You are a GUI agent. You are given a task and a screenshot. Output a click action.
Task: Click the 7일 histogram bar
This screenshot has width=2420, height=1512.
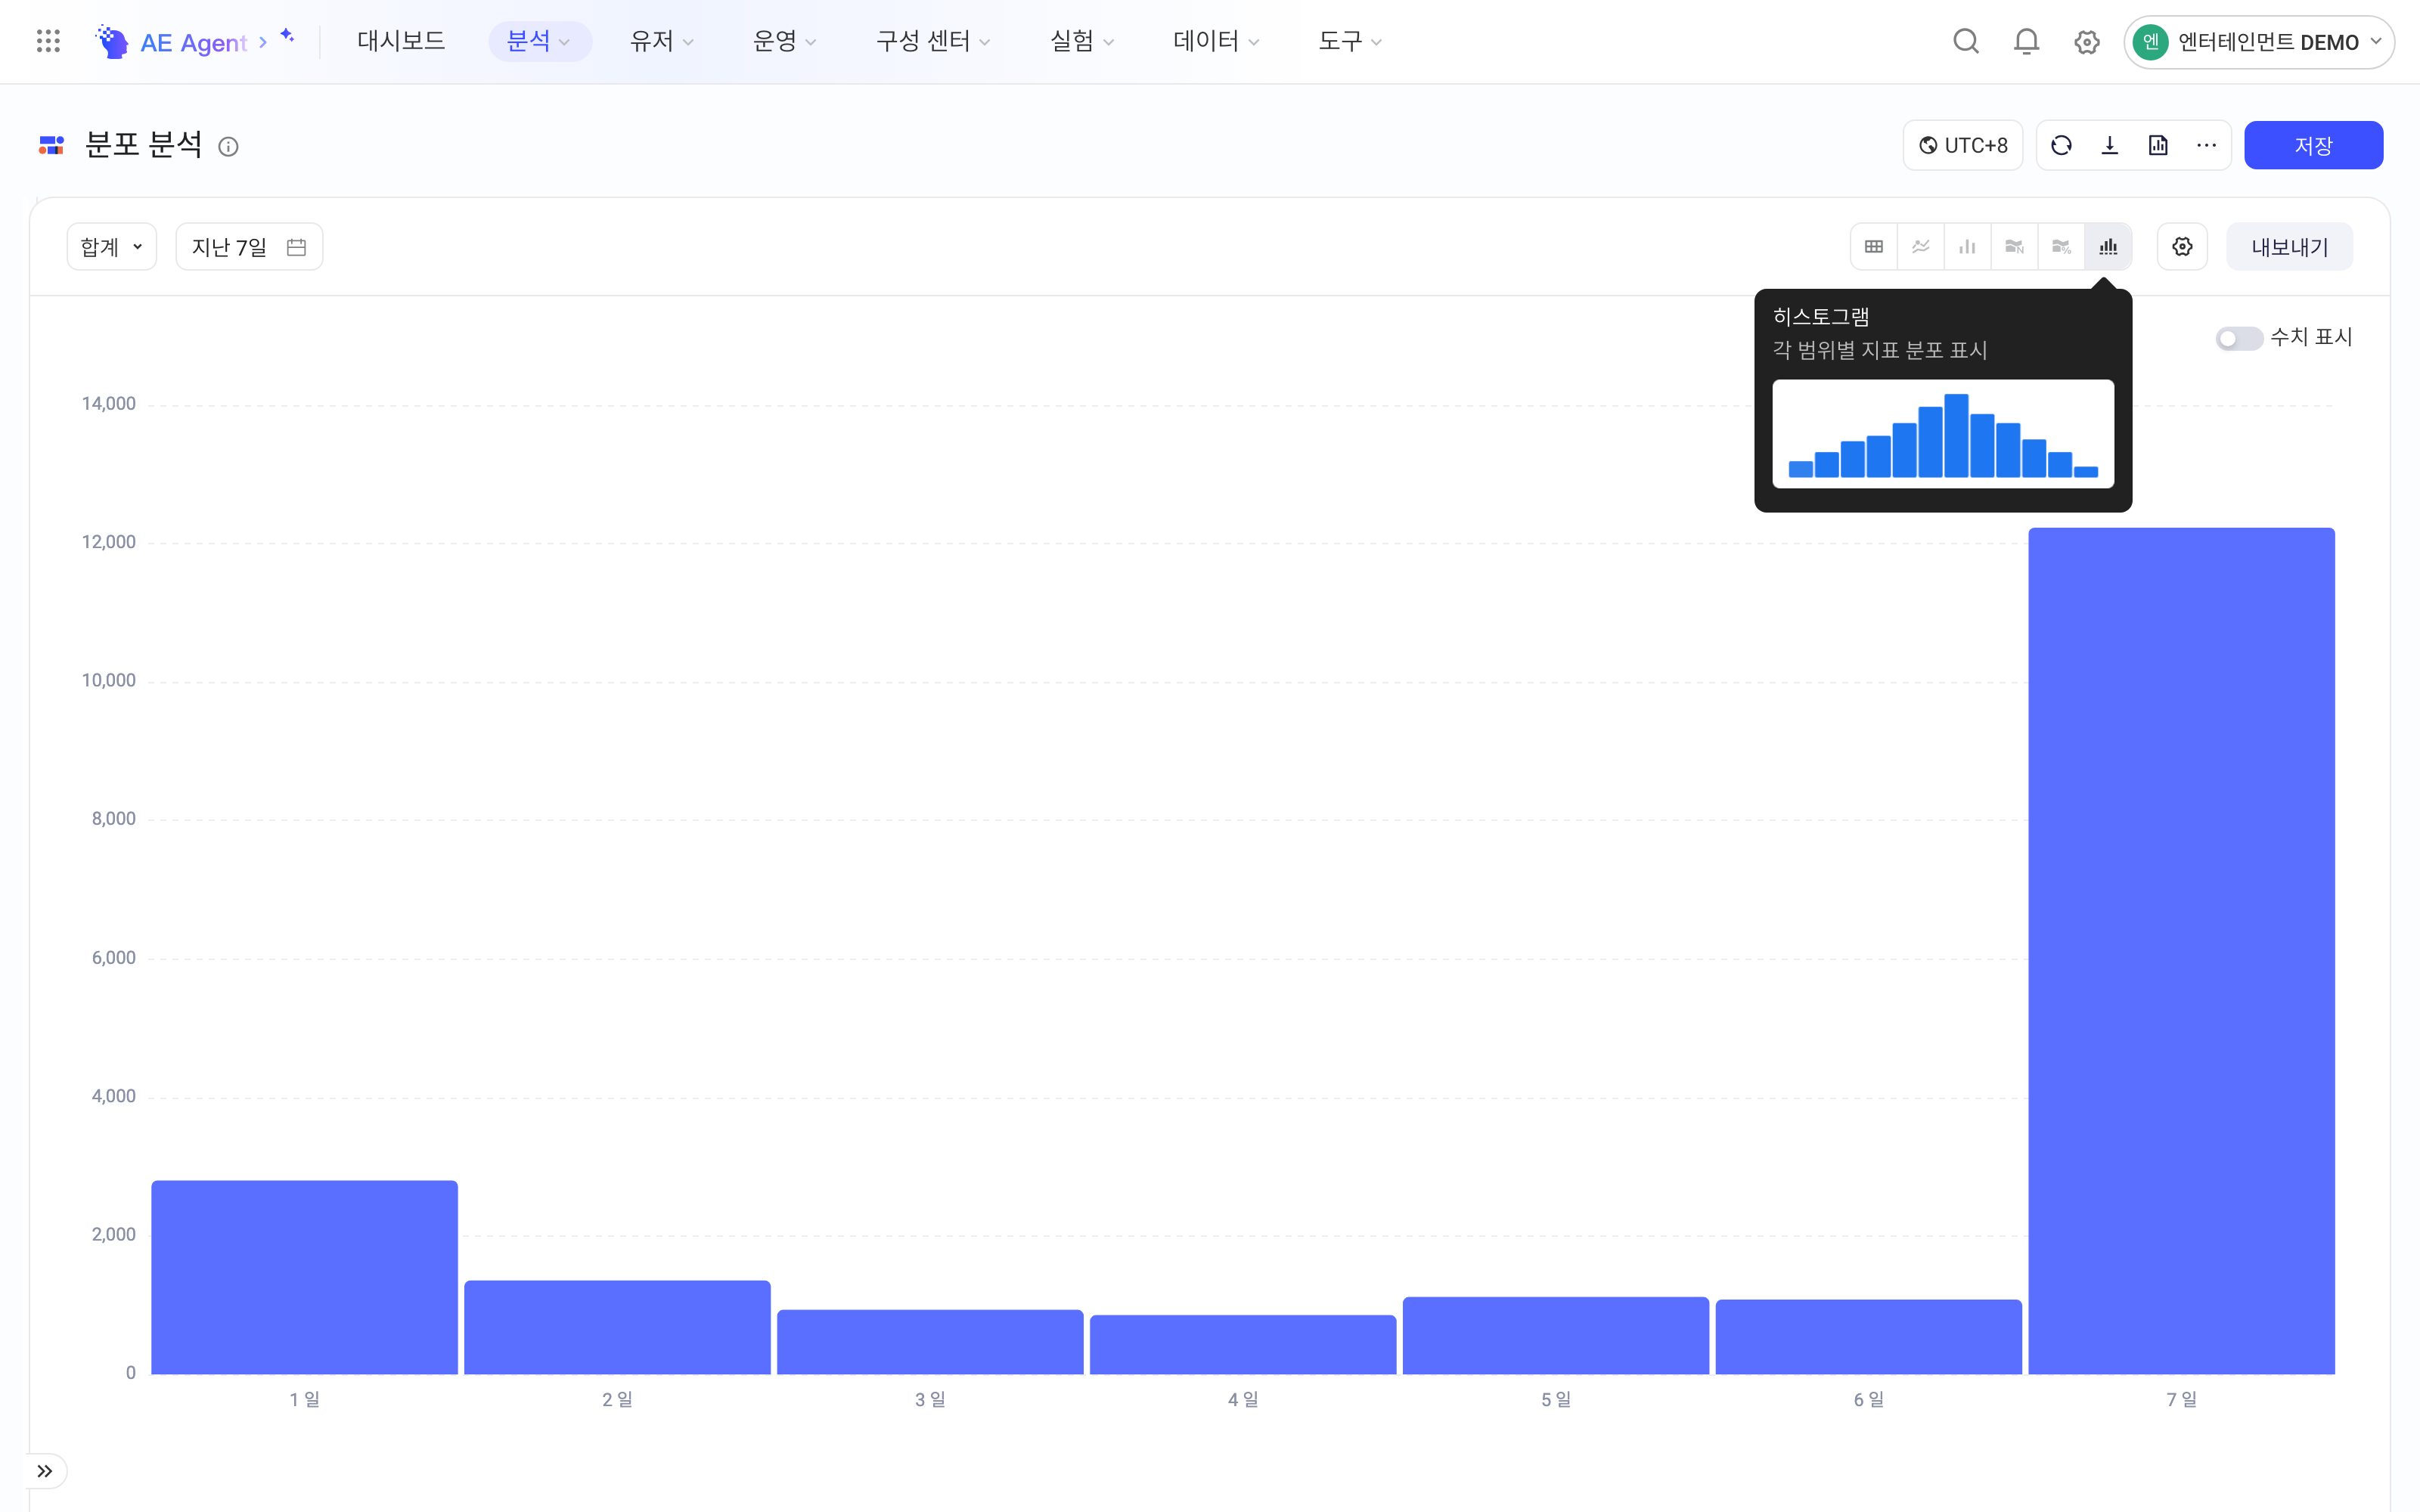pos(2181,951)
